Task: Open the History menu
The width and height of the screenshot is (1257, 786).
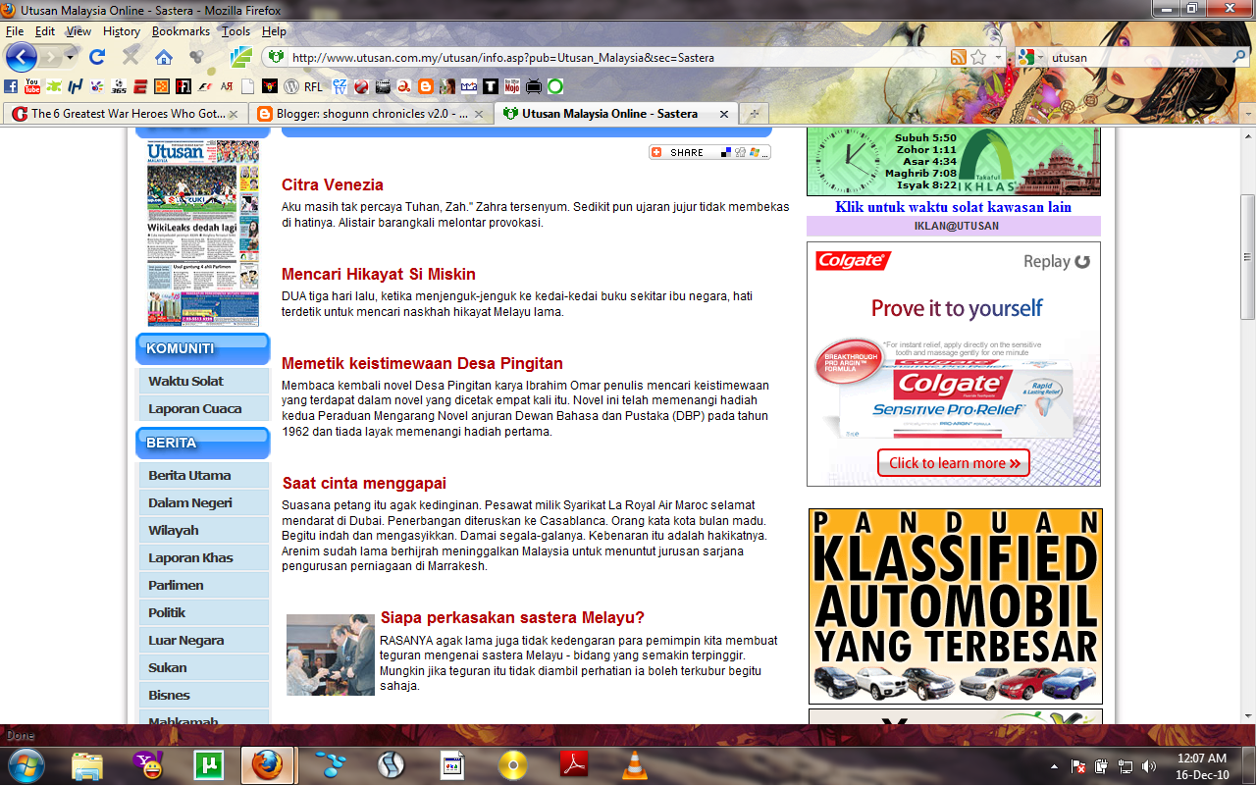Action: 122,30
